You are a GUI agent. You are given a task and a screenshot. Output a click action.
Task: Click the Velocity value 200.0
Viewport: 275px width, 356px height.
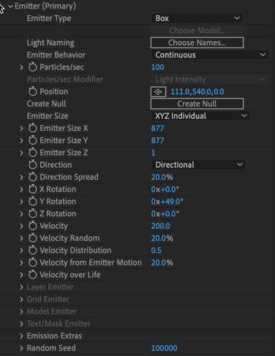tap(161, 226)
